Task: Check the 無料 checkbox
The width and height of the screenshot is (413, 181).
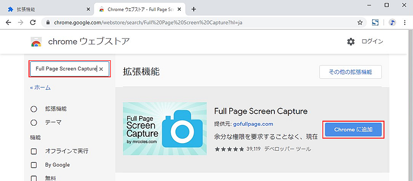Action: [34, 179]
